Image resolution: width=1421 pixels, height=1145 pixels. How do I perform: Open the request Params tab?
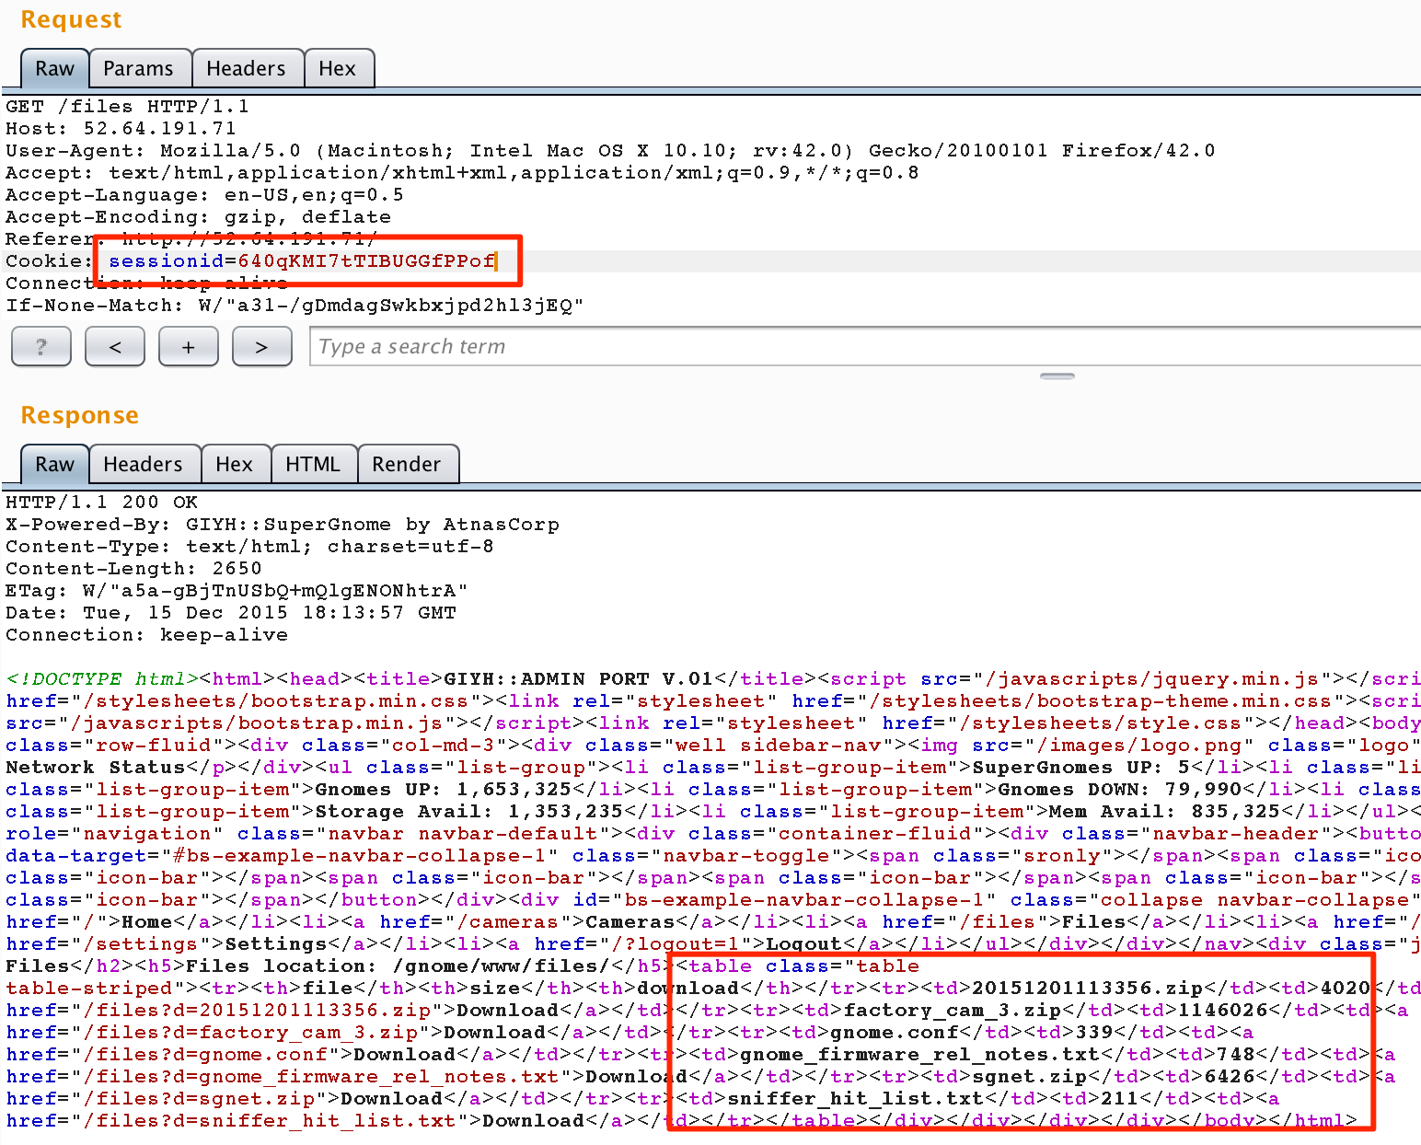tap(139, 69)
